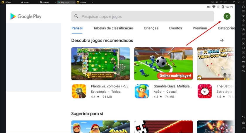Image resolution: width=246 pixels, height=133 pixels.
Task: Close the Play Store tab
Action: coord(74,2)
